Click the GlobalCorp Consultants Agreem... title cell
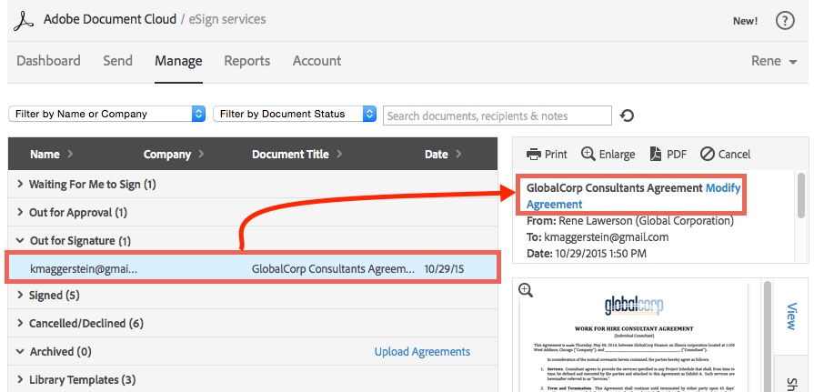Image resolution: width=814 pixels, height=392 pixels. [x=333, y=269]
